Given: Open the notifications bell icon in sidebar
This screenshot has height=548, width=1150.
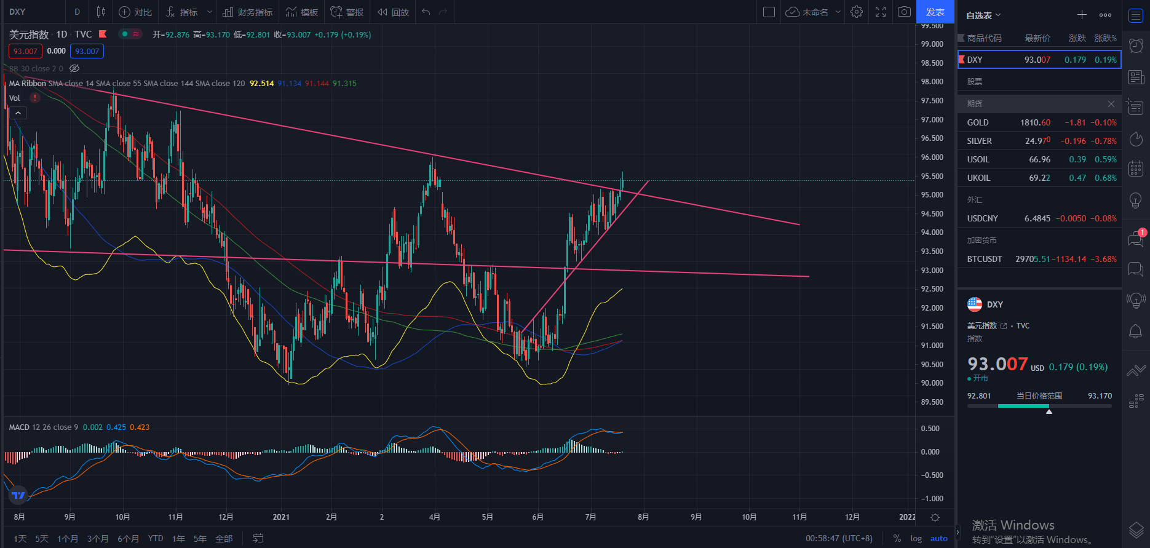Looking at the screenshot, I should click(1136, 332).
